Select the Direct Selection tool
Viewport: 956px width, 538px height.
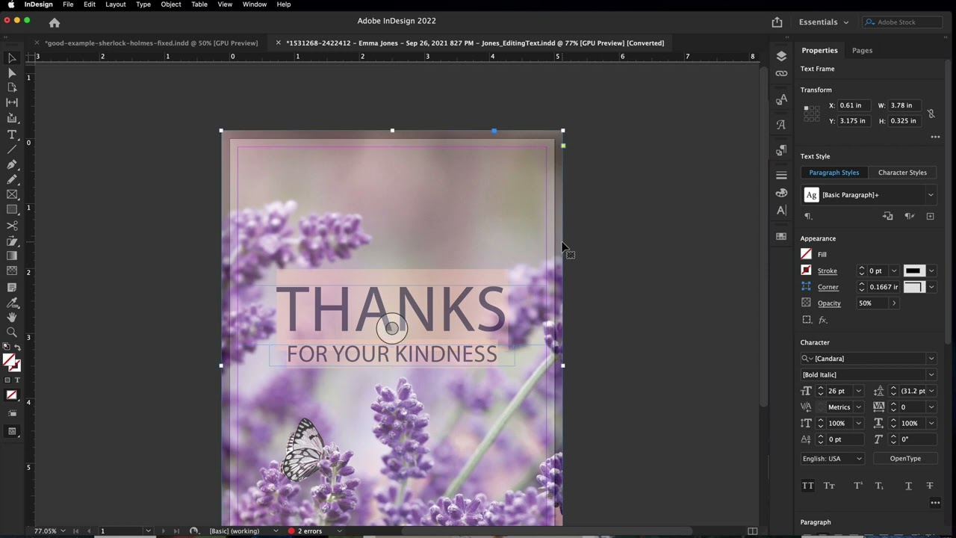coord(12,72)
